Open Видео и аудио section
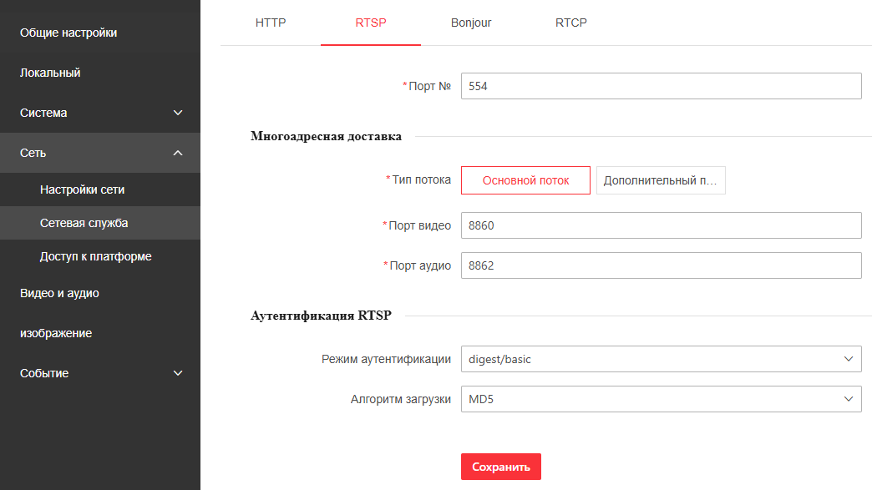Screen dimensions: 872x490 [59, 293]
